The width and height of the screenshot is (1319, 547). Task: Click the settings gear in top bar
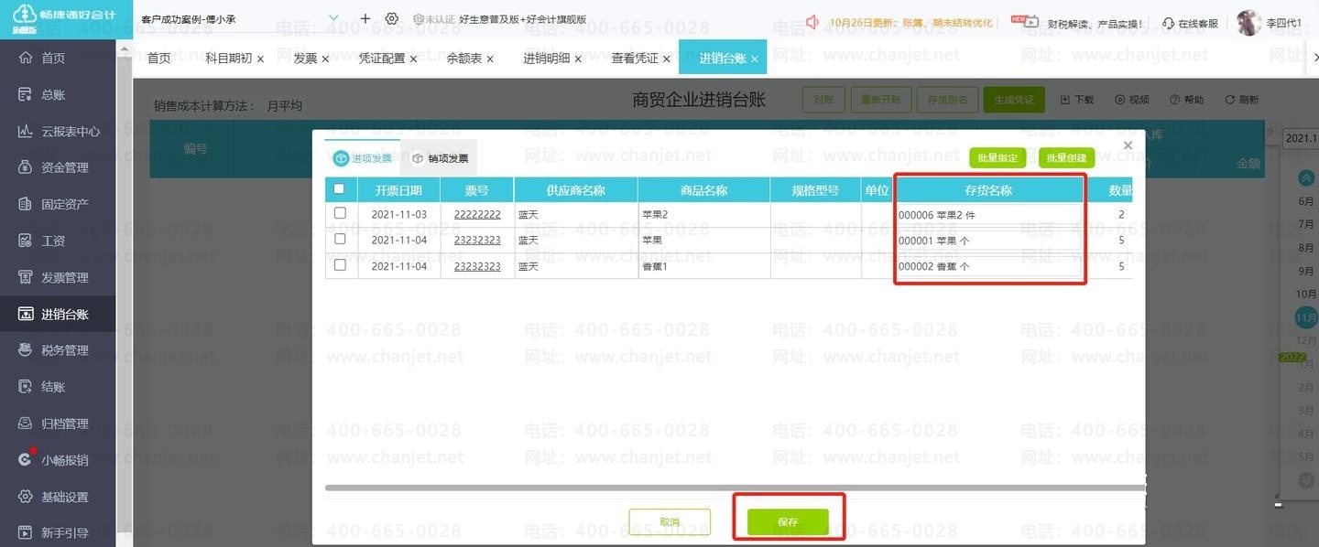coord(392,18)
